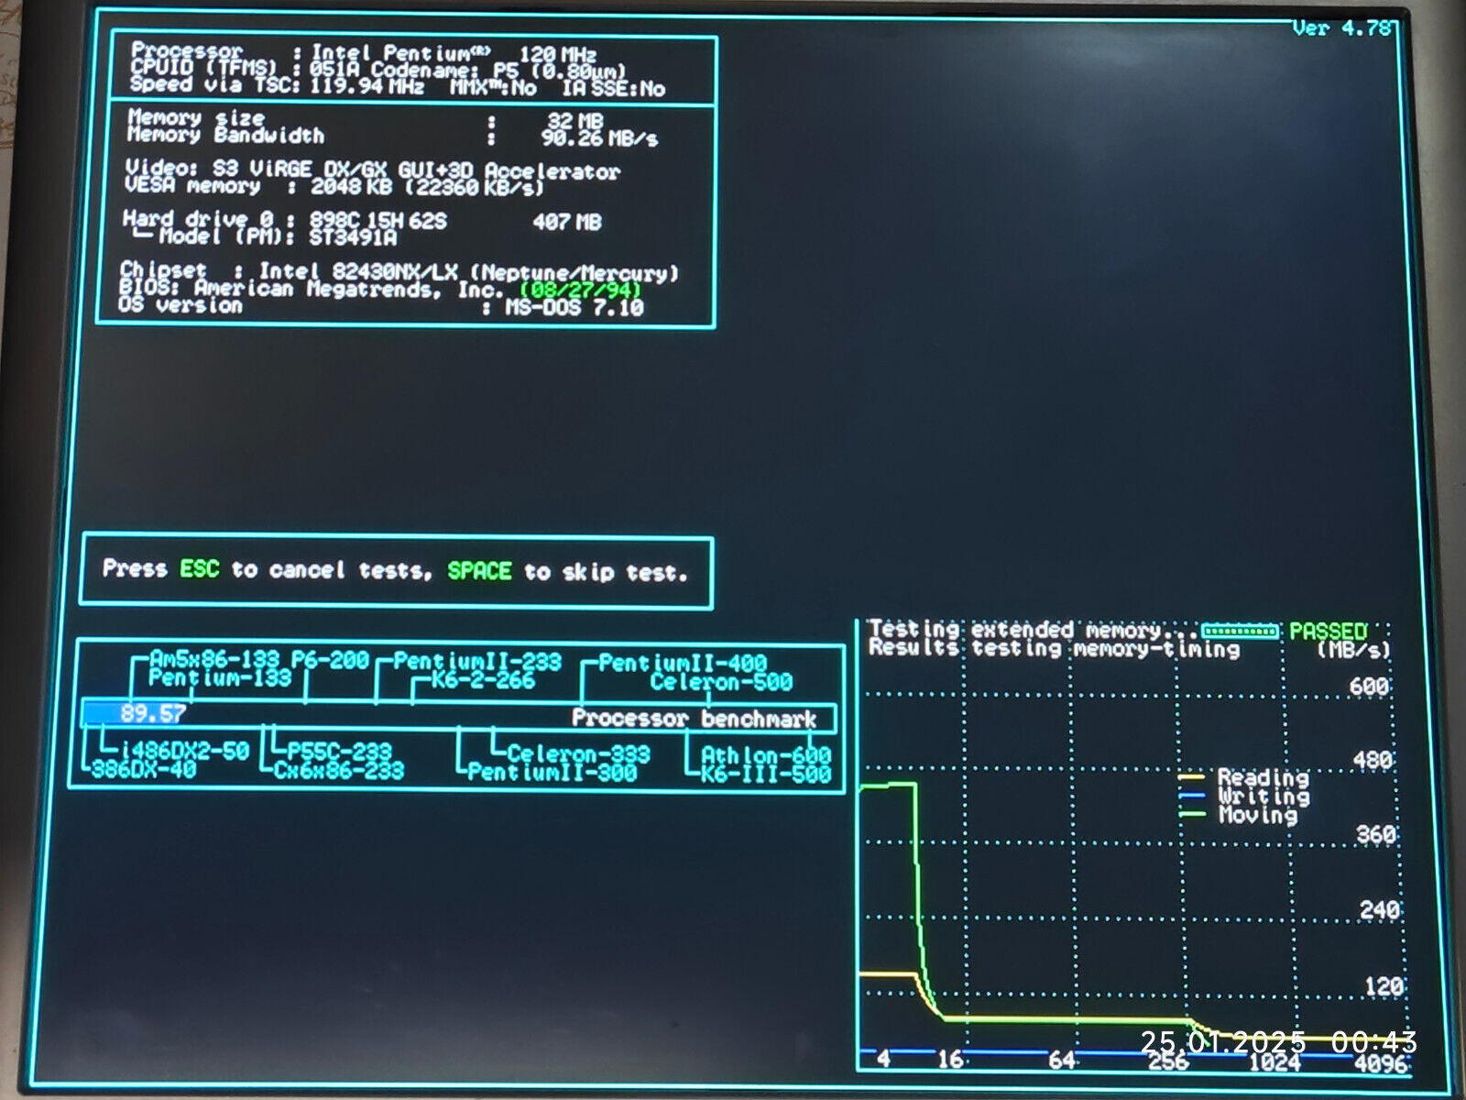Image resolution: width=1466 pixels, height=1100 pixels.
Task: Click the '64' x-axis label
Action: (1062, 1061)
